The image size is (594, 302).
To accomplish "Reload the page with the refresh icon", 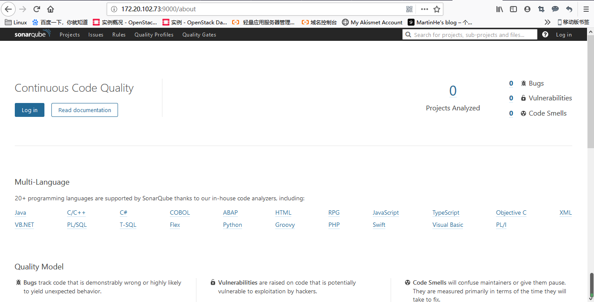I will click(x=37, y=9).
